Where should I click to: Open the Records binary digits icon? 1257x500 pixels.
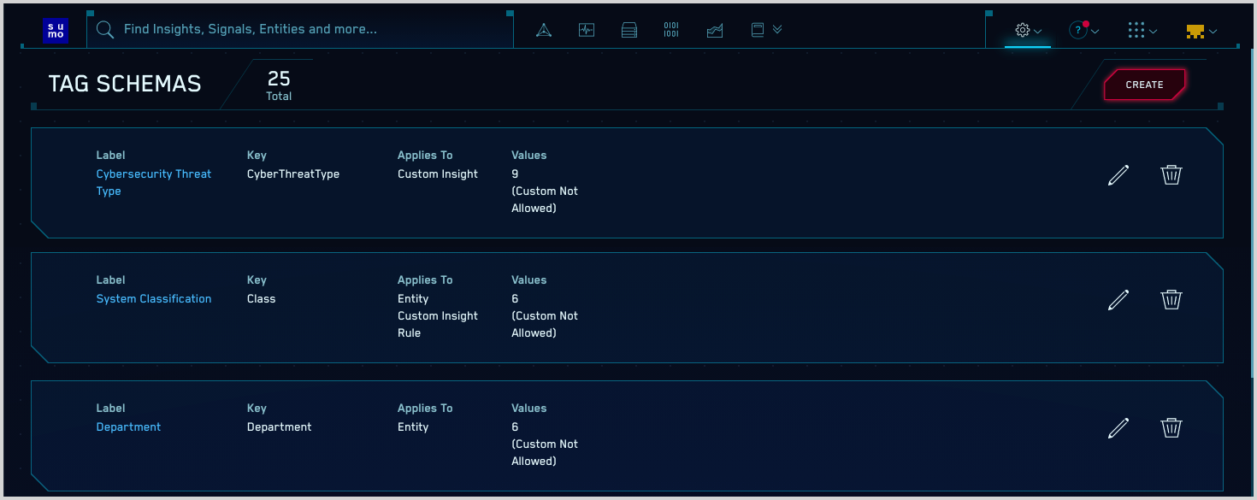click(671, 30)
